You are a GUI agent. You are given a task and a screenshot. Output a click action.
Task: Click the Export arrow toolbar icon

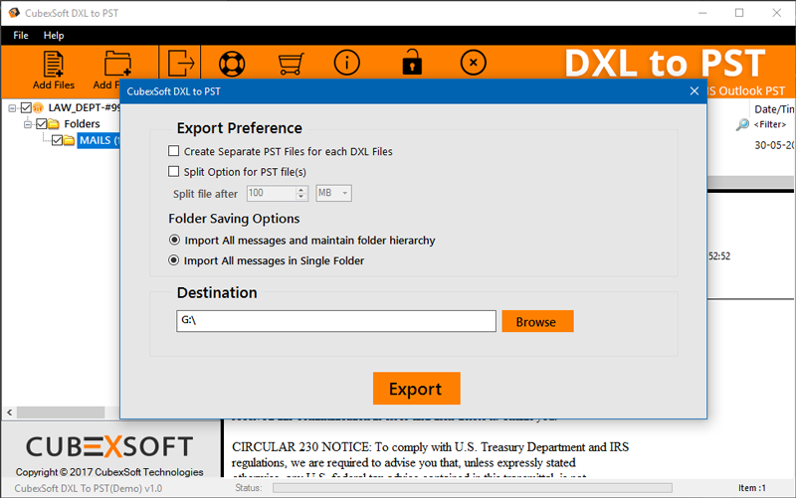(181, 64)
